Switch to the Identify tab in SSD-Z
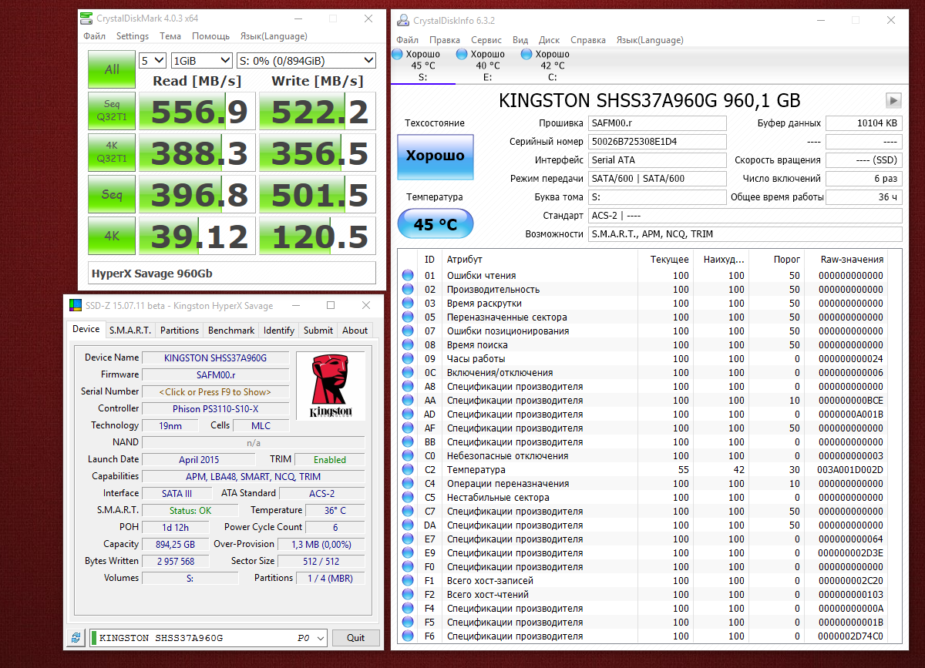This screenshot has height=668, width=925. [279, 331]
